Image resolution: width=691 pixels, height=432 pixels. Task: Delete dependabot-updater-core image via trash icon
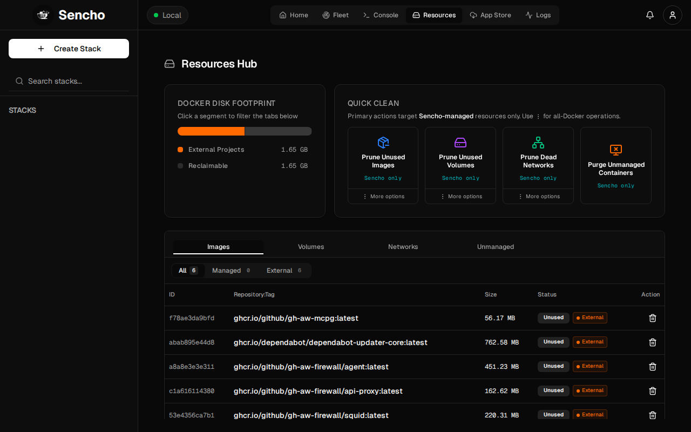point(653,342)
